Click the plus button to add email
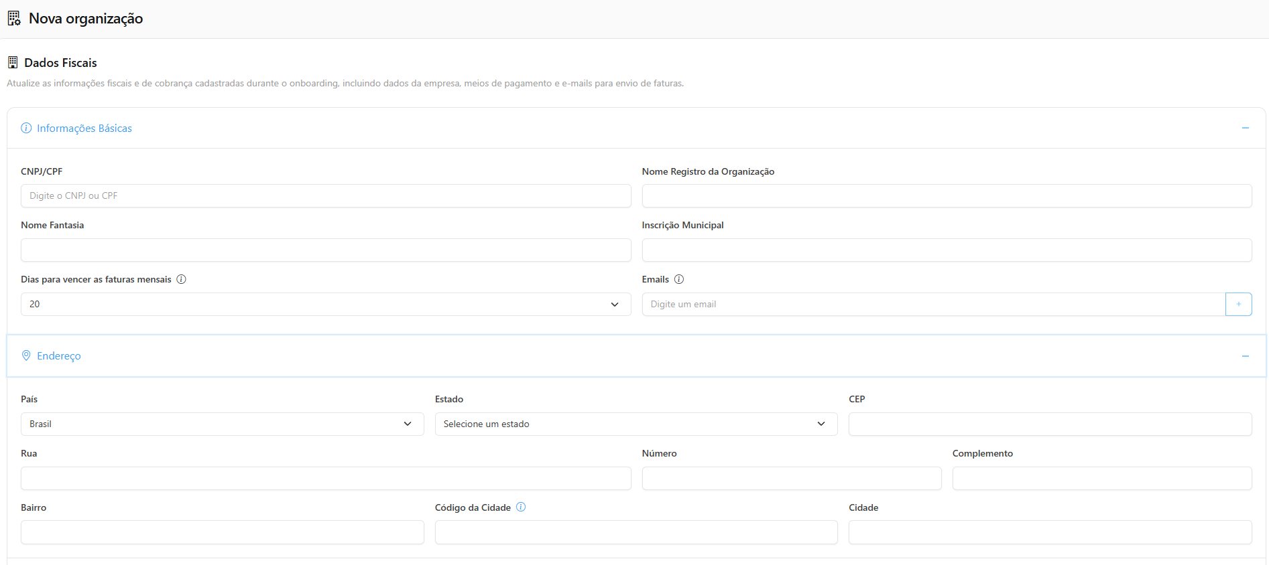This screenshot has height=565, width=1269. click(1238, 304)
